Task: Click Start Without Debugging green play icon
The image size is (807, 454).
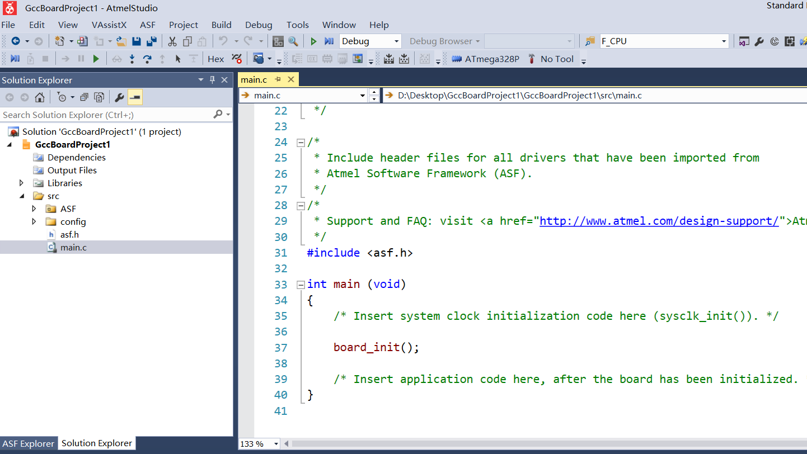Action: 313,41
